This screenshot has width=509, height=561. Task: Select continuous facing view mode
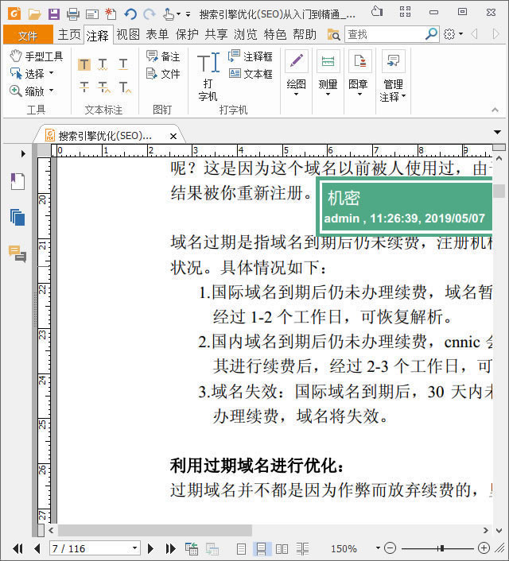(303, 548)
